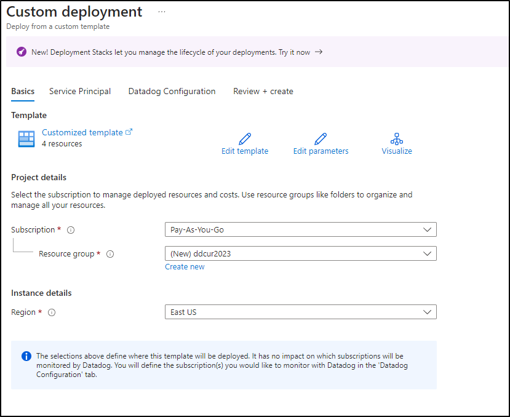Show info tooltip for Region

[x=52, y=312]
